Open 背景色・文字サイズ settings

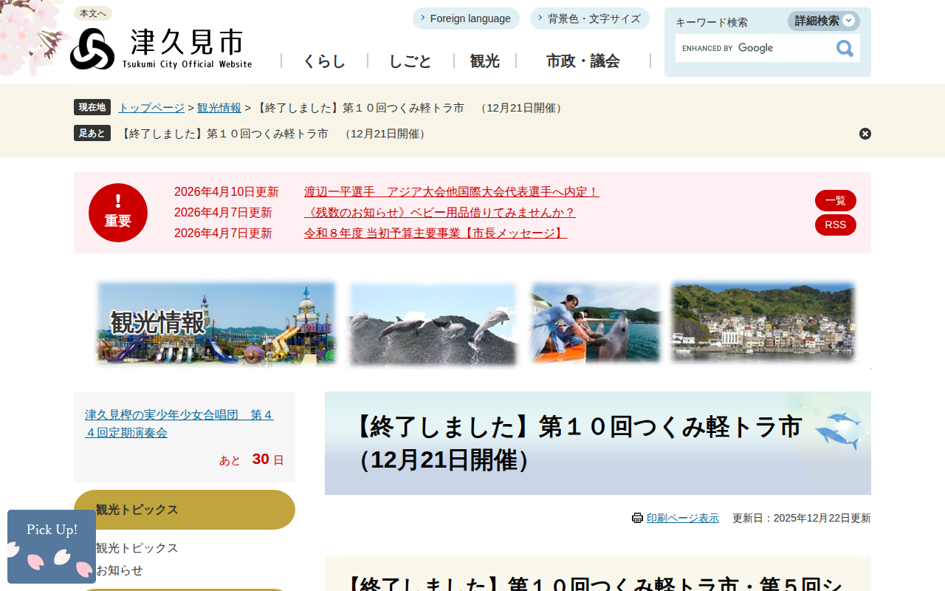(590, 18)
